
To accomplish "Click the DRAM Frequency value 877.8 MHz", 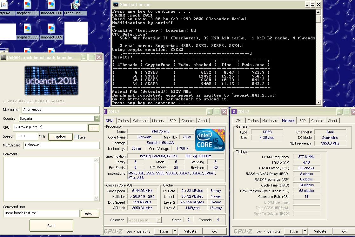I will [x=306, y=157].
